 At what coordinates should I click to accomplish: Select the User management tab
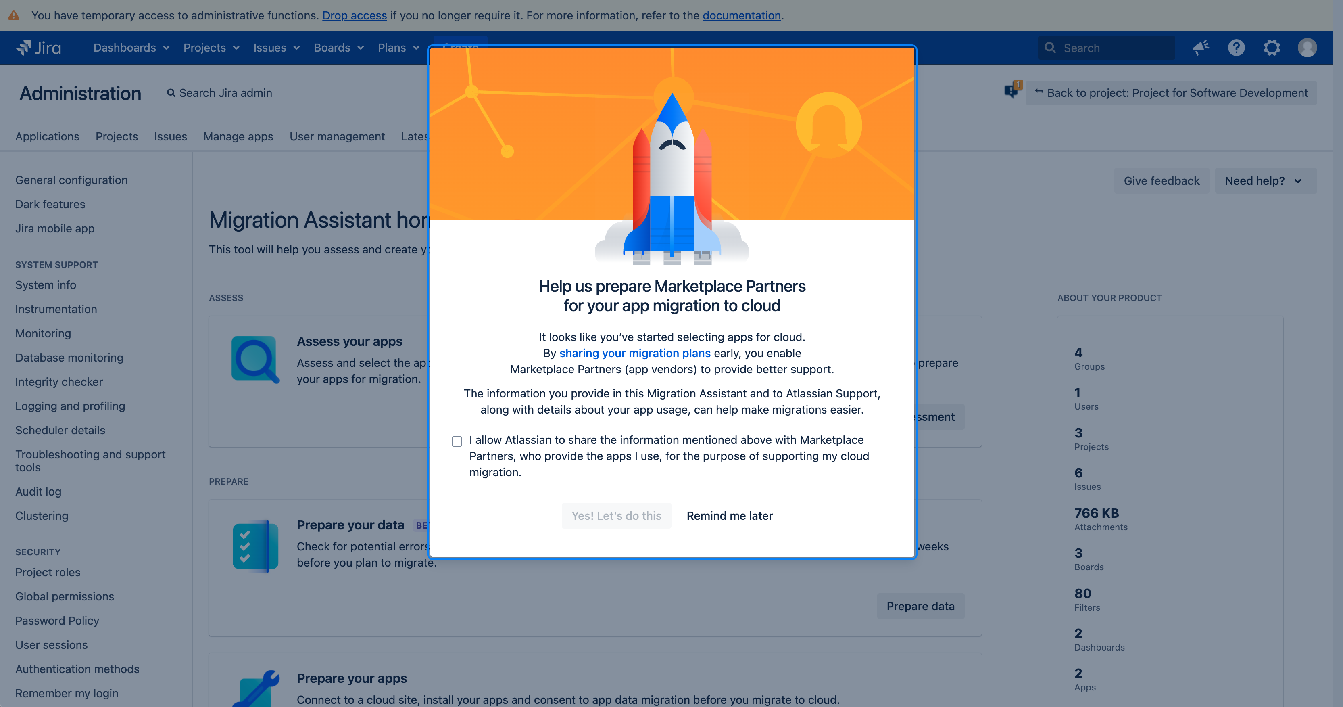click(x=338, y=136)
